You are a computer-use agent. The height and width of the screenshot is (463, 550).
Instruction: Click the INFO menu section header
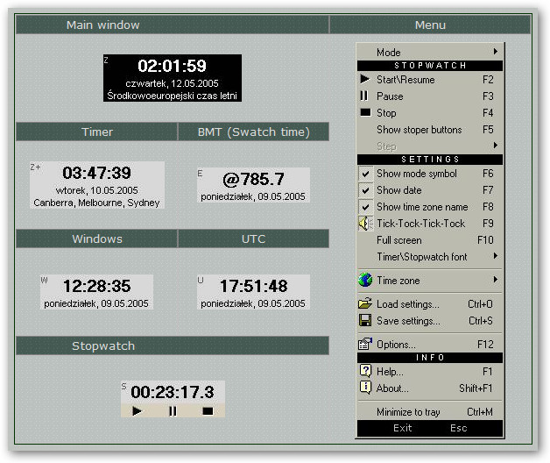(430, 358)
